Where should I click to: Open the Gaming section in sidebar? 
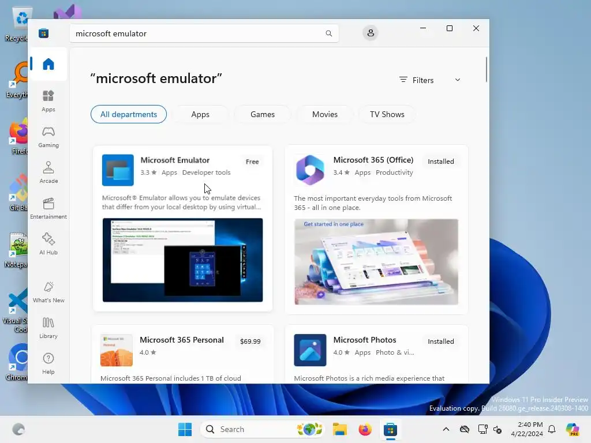[48, 137]
